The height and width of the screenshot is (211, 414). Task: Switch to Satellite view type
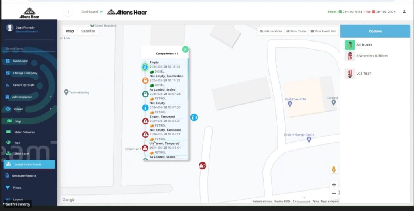[x=88, y=31]
